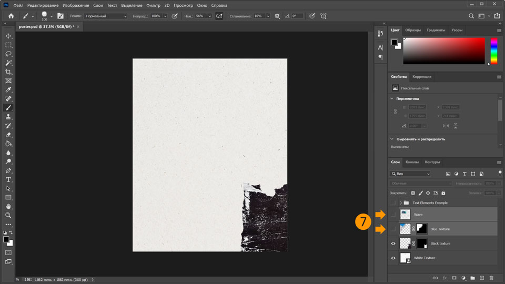Viewport: 505px width, 284px height.
Task: Select the Blue Texture layer mask thumbnail
Action: (422, 229)
